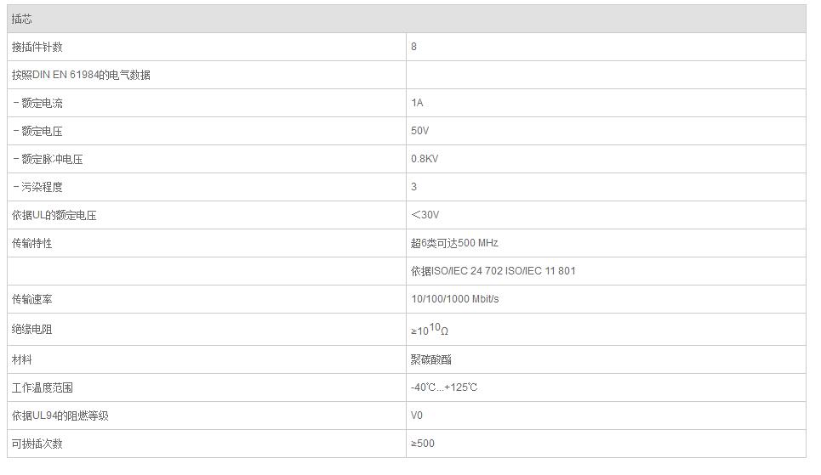The height and width of the screenshot is (475, 821).
Task: Click the 插芯 table header row
Action: pyautogui.click(x=407, y=19)
